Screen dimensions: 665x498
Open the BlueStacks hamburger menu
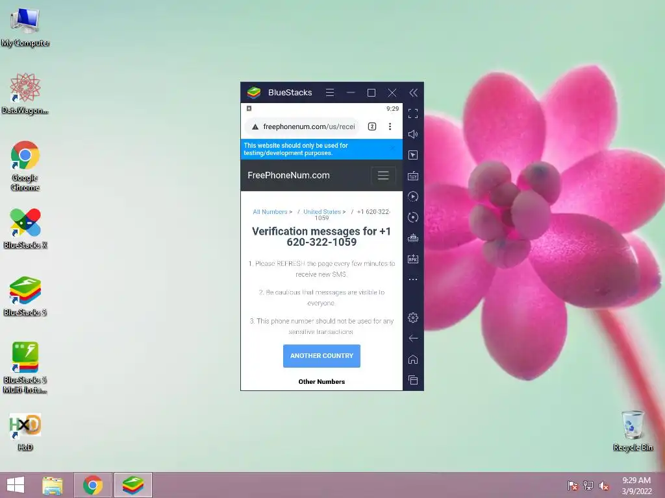coord(329,92)
